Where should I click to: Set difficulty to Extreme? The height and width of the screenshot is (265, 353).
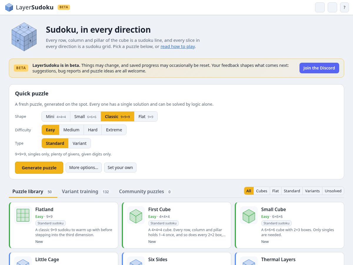(114, 130)
